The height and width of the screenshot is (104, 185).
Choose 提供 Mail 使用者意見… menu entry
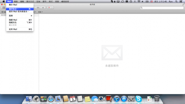coord(20,12)
